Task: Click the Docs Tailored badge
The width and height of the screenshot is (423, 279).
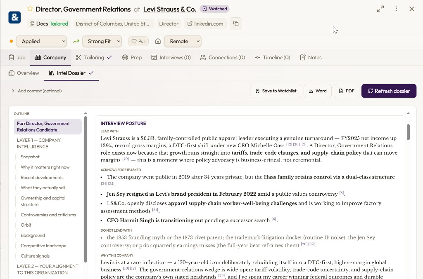Action: pos(49,23)
